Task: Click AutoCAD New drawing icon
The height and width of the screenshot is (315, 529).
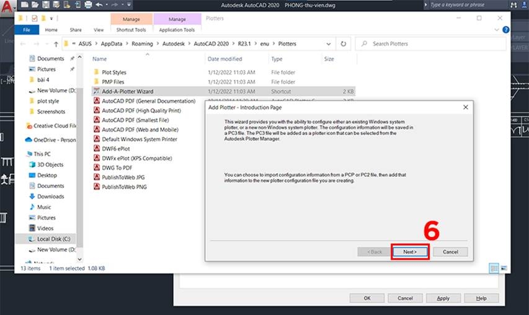Action: pos(25,5)
